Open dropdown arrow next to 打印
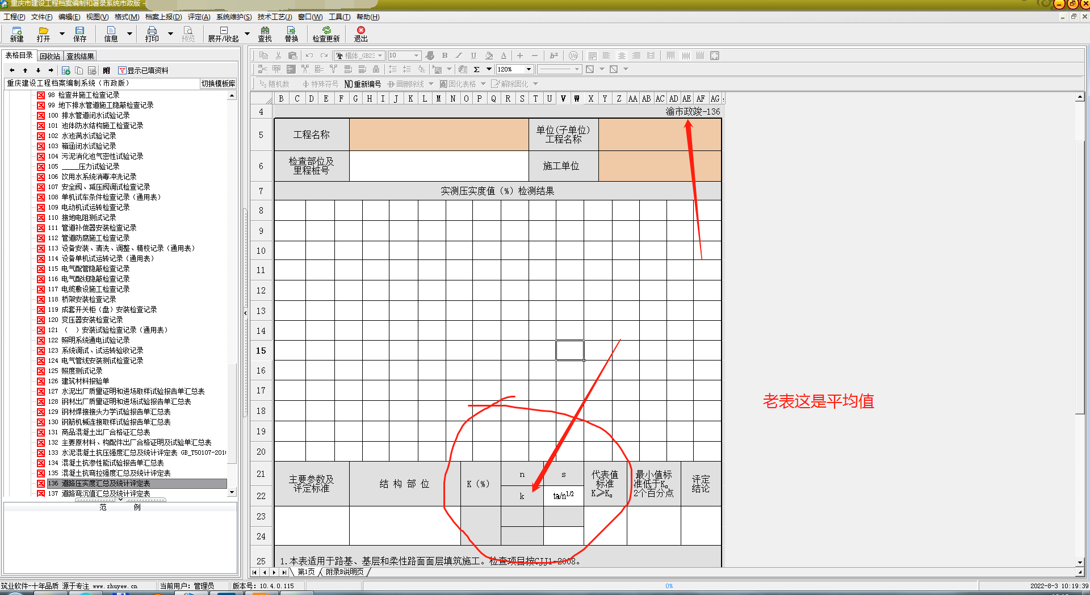The image size is (1090, 595). [170, 34]
